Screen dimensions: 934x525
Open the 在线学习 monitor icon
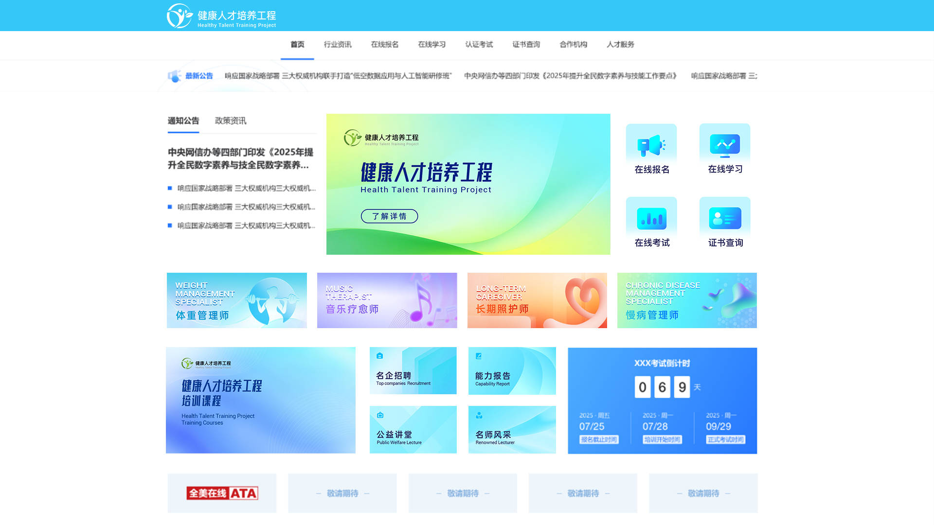tap(725, 145)
